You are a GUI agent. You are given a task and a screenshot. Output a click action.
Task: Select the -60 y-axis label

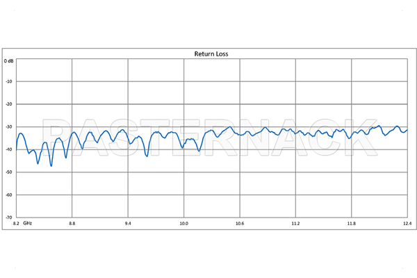pyautogui.click(x=10, y=195)
